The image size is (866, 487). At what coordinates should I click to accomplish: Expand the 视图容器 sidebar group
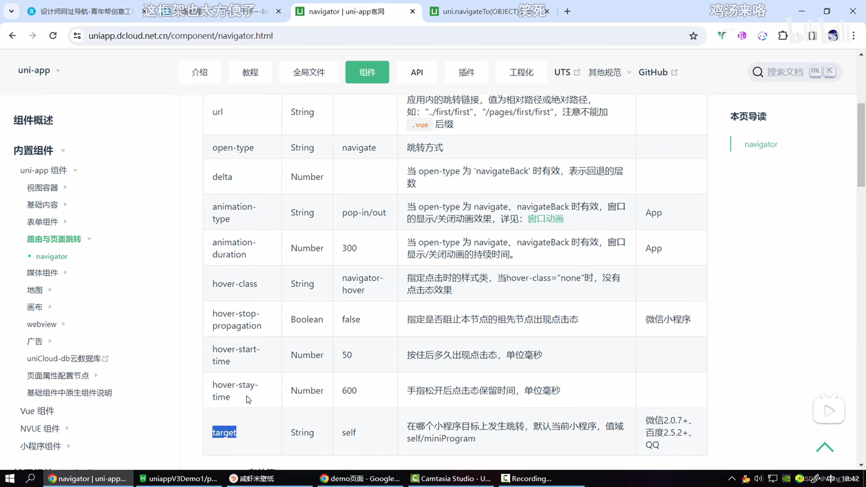pyautogui.click(x=47, y=187)
